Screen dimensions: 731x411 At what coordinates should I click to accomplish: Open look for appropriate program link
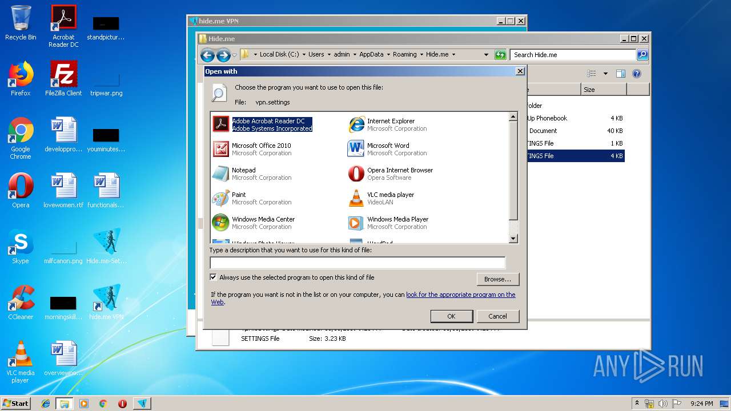click(460, 295)
